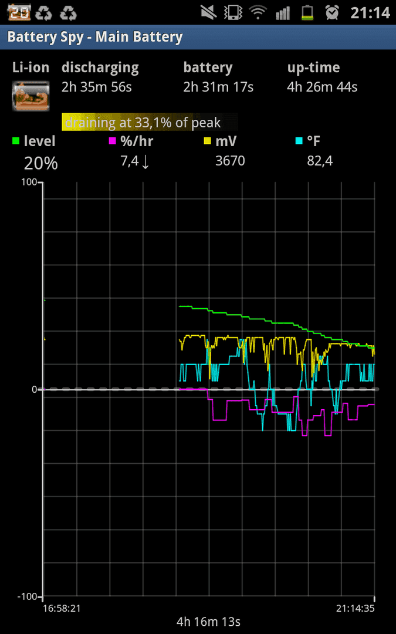Tap the battery time '2h 31m 17s'

[x=219, y=87]
